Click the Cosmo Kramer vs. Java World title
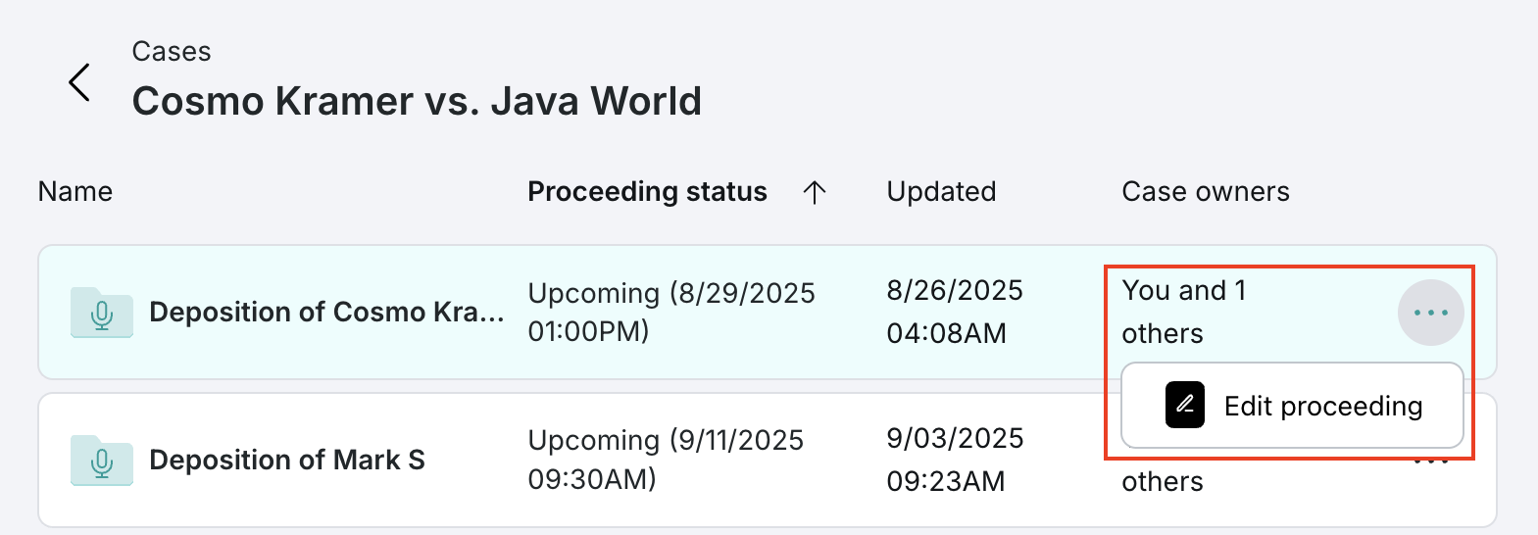 click(417, 101)
